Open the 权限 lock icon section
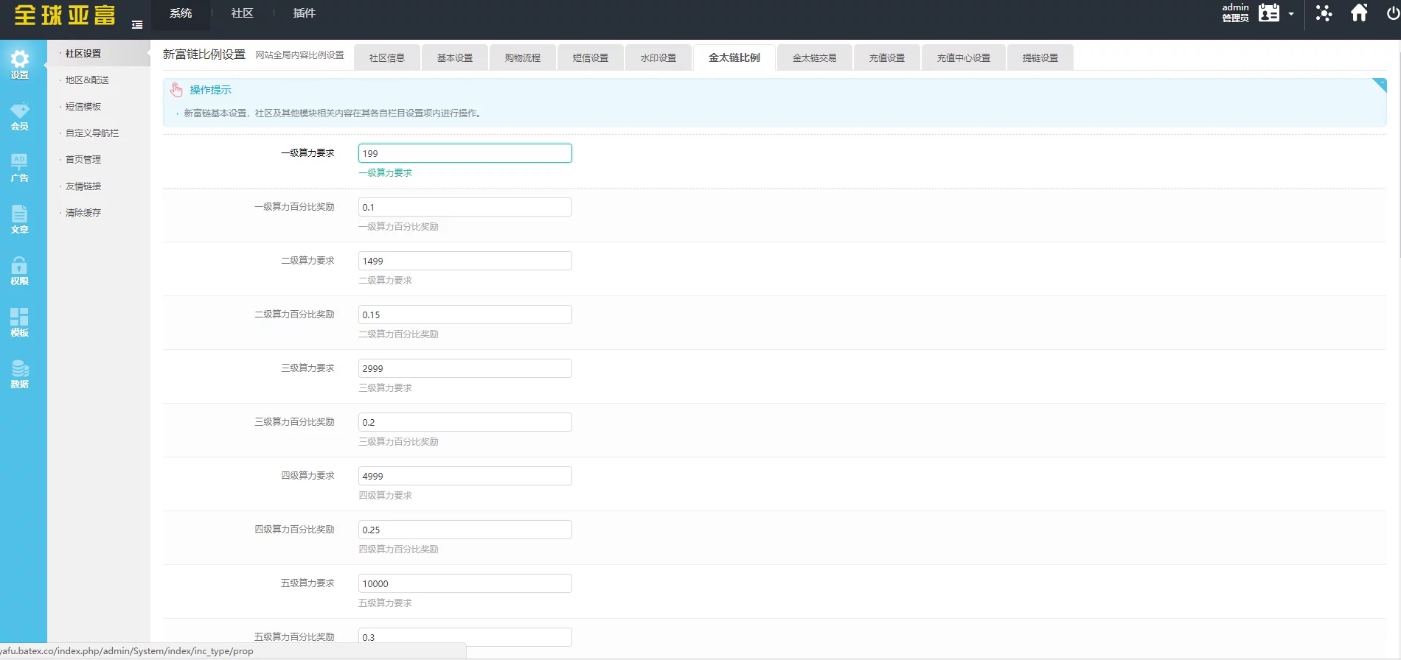The height and width of the screenshot is (660, 1401). click(20, 270)
